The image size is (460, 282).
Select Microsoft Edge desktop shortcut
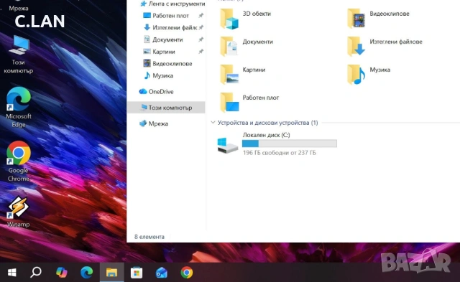[19, 108]
